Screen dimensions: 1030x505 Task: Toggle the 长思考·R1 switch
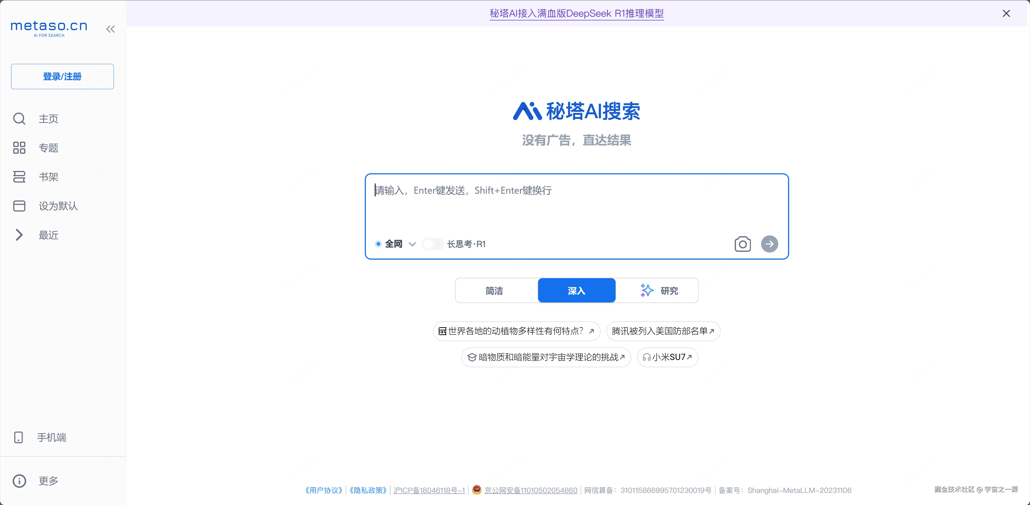[433, 244]
